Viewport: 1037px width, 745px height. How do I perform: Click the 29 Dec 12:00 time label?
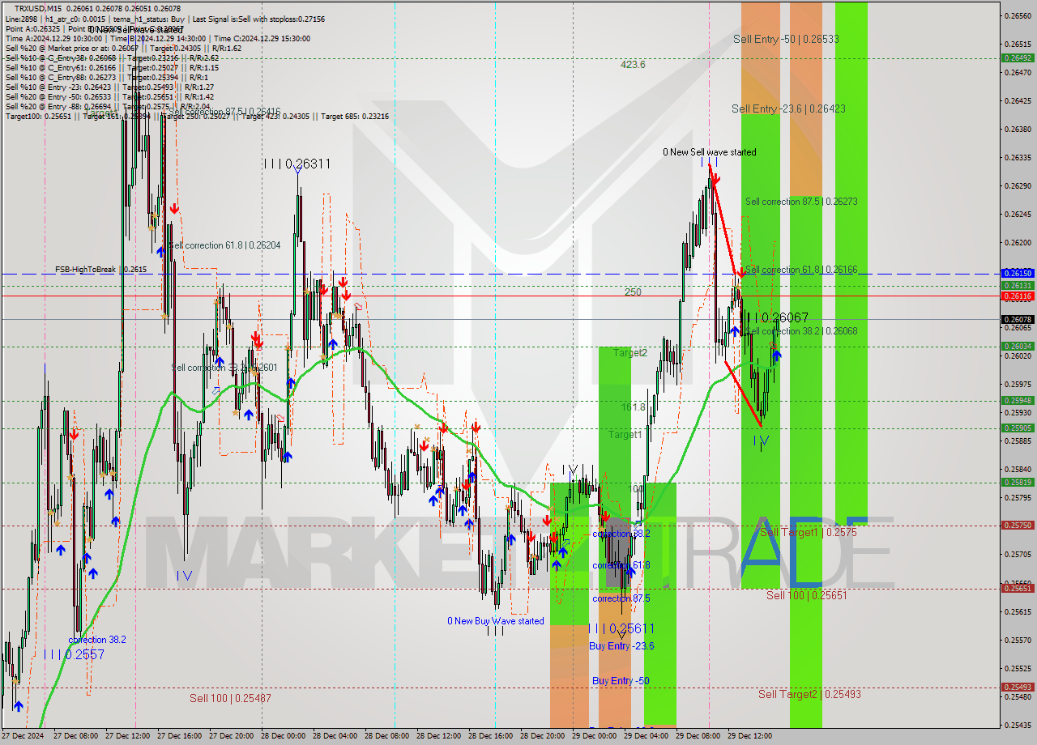tap(751, 736)
